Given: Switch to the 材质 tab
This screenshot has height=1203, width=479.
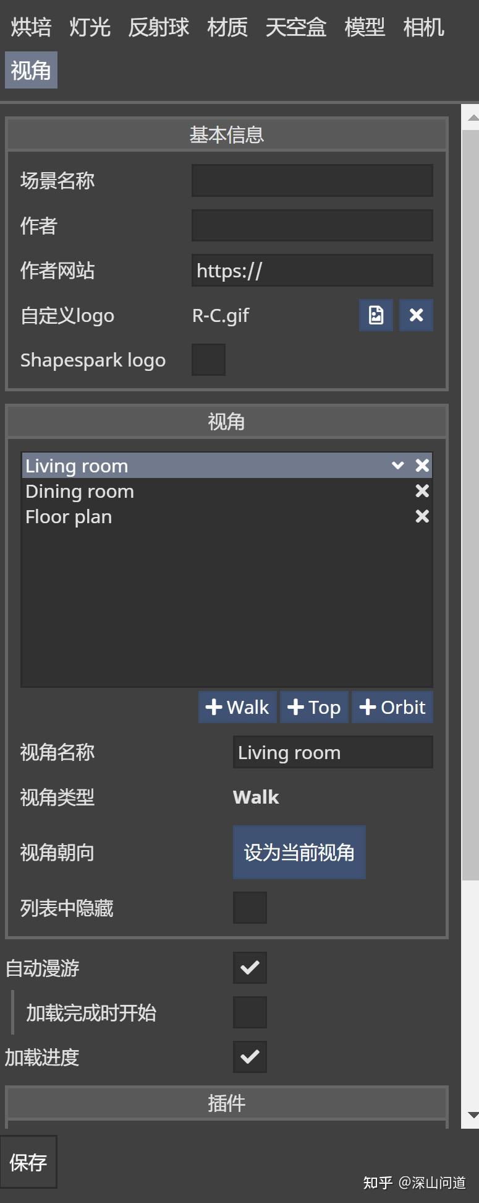Looking at the screenshot, I should click(226, 26).
